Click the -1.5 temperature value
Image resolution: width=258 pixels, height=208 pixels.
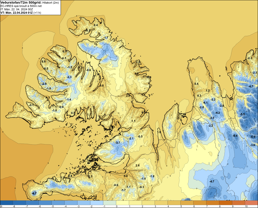click(x=70, y=67)
